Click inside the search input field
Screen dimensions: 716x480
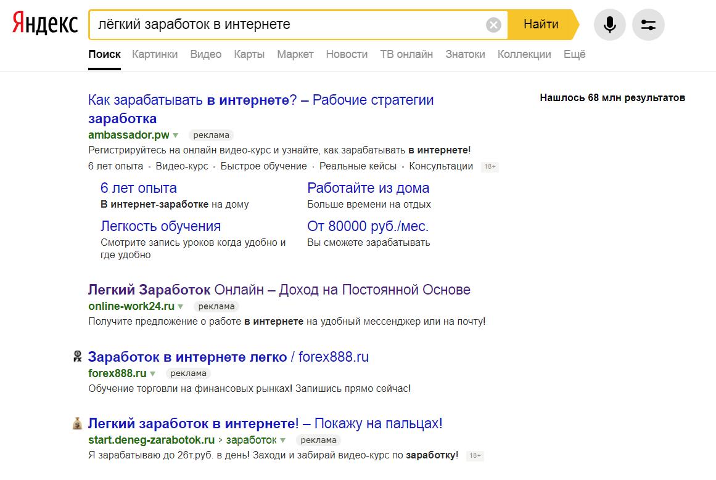pyautogui.click(x=284, y=25)
